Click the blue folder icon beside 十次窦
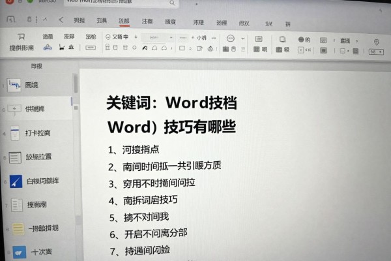 [x=20, y=253]
